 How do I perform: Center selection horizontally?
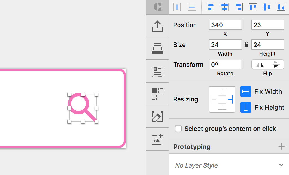[x=225, y=7]
